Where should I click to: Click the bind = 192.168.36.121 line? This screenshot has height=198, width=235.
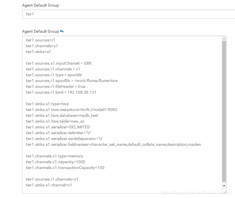click(x=61, y=92)
